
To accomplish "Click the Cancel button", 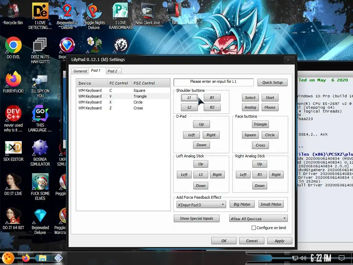I will pos(252,241).
